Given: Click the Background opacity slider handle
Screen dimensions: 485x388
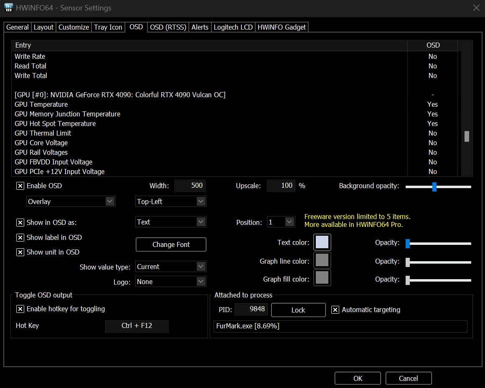Looking at the screenshot, I should 434,187.
